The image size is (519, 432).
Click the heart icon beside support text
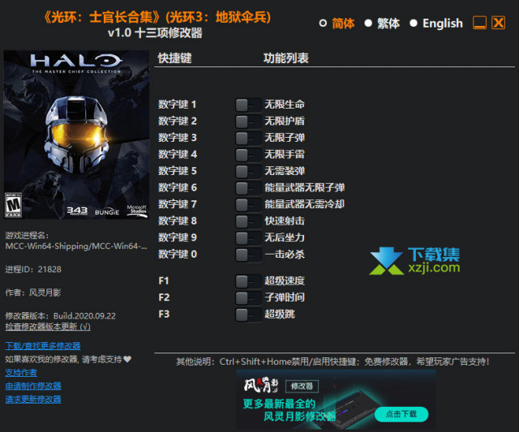point(127,359)
